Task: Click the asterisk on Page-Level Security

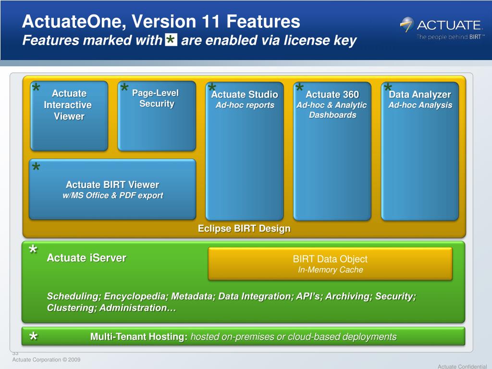Action: (x=124, y=87)
